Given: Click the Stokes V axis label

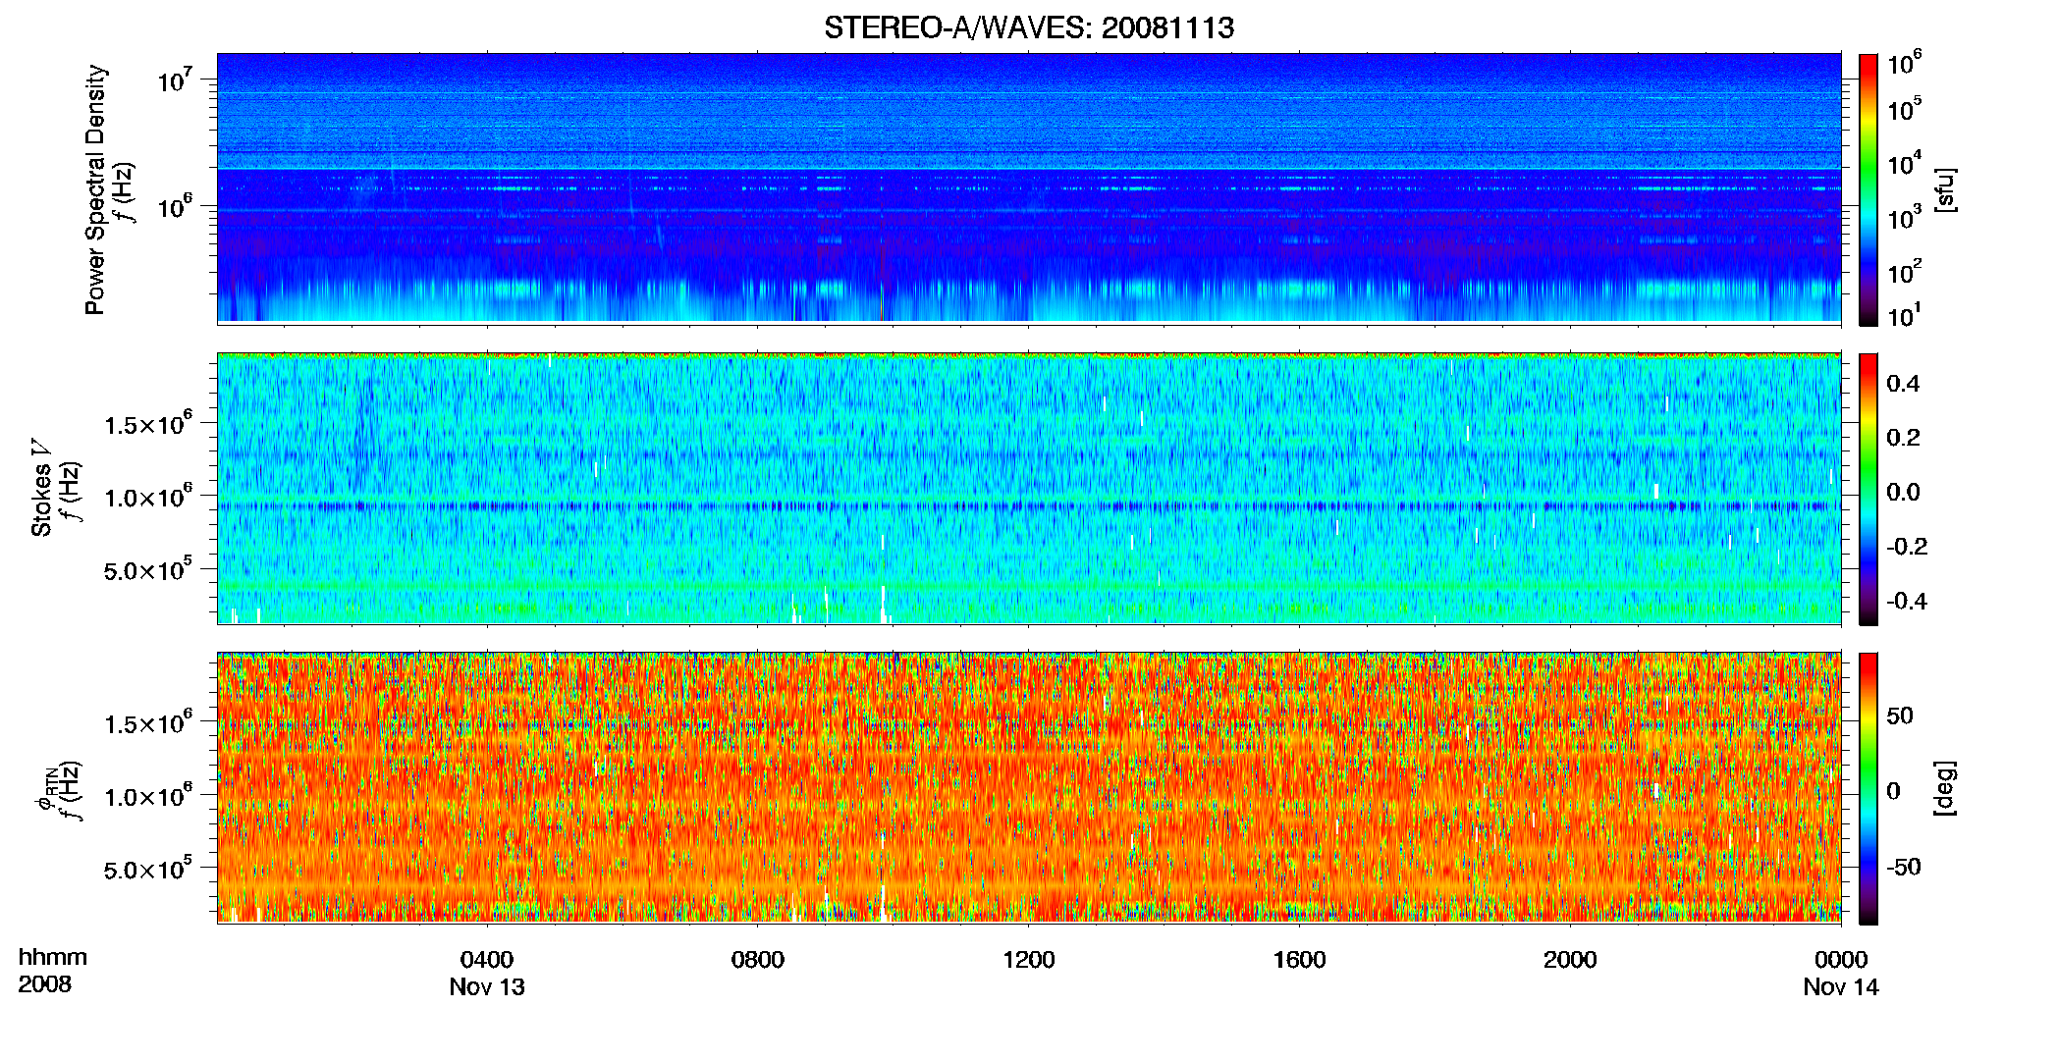Looking at the screenshot, I should tap(41, 489).
